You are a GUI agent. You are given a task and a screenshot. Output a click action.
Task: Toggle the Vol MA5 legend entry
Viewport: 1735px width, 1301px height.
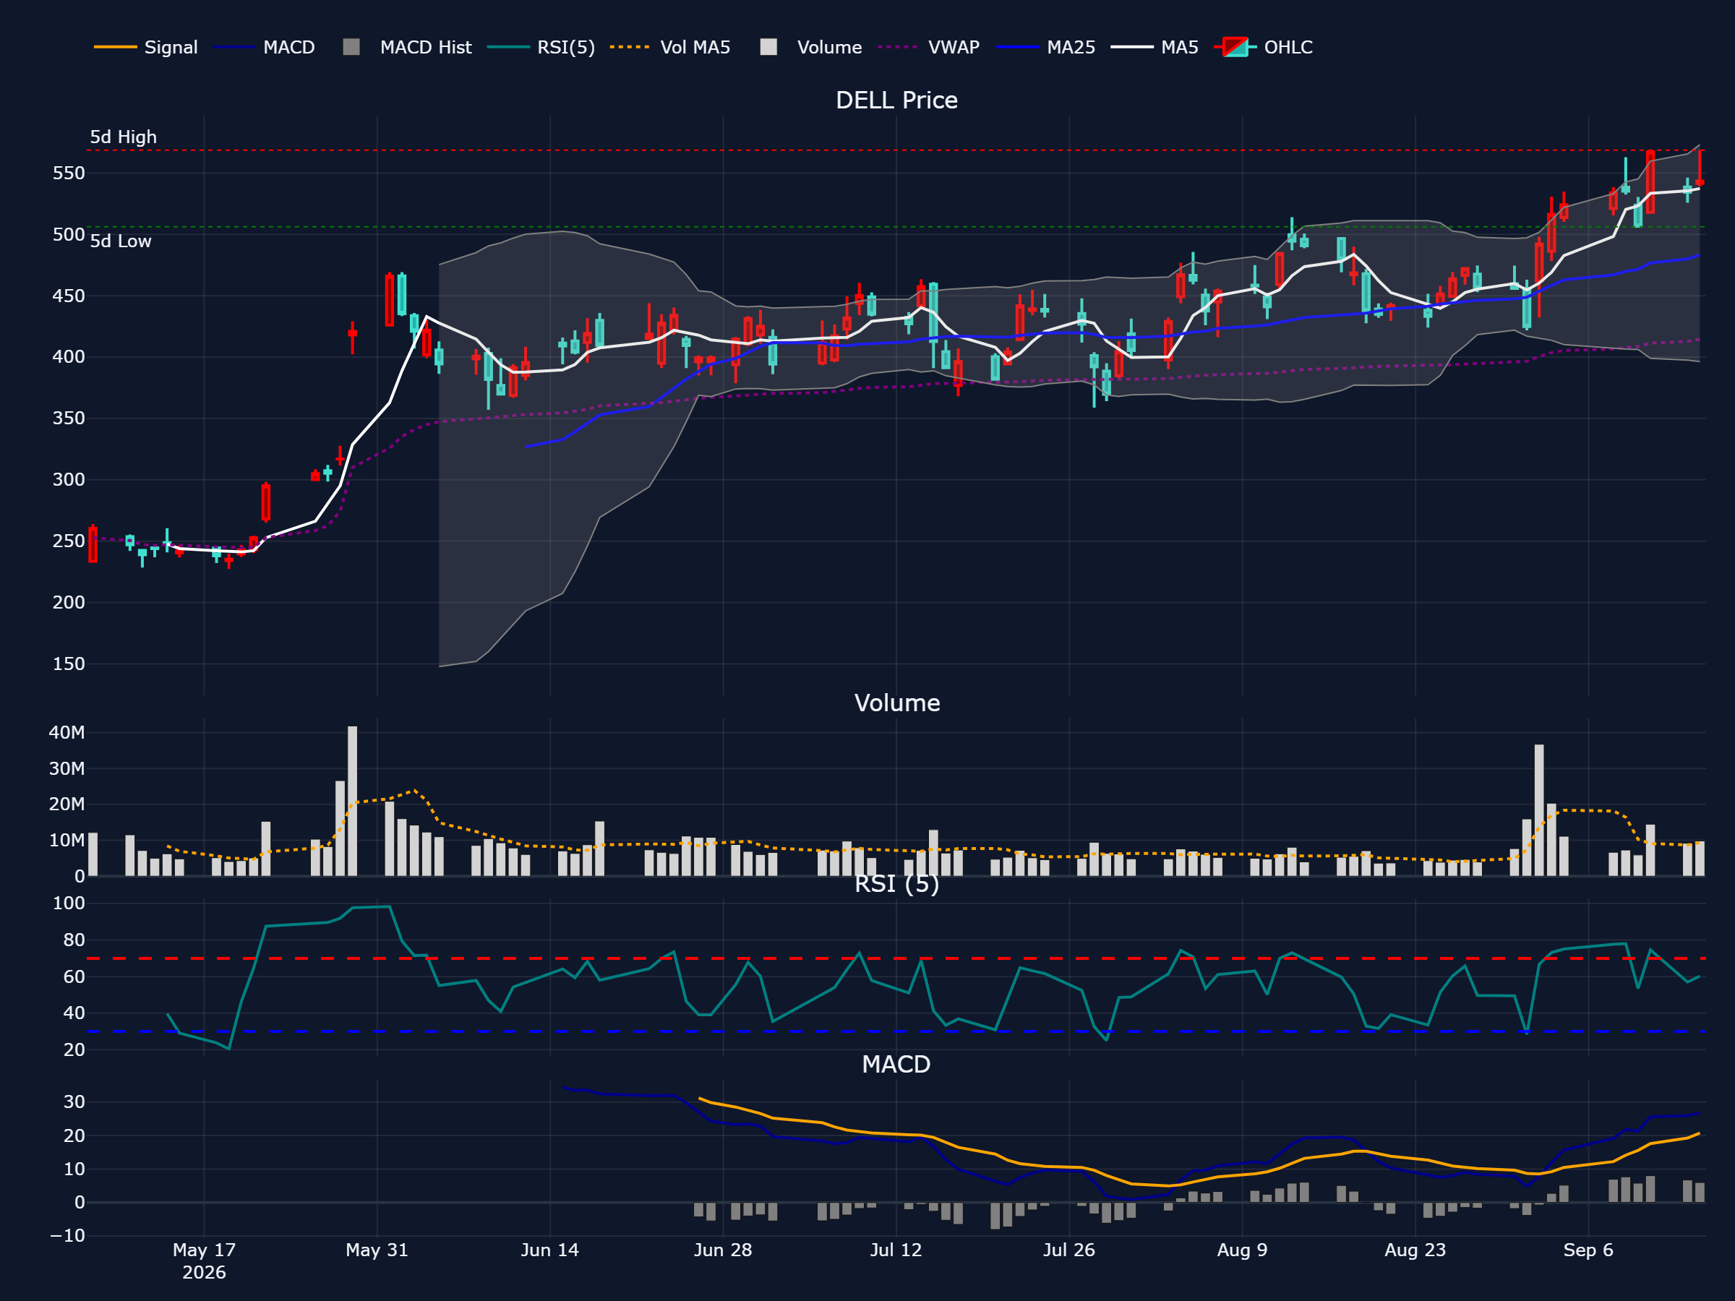(x=671, y=47)
